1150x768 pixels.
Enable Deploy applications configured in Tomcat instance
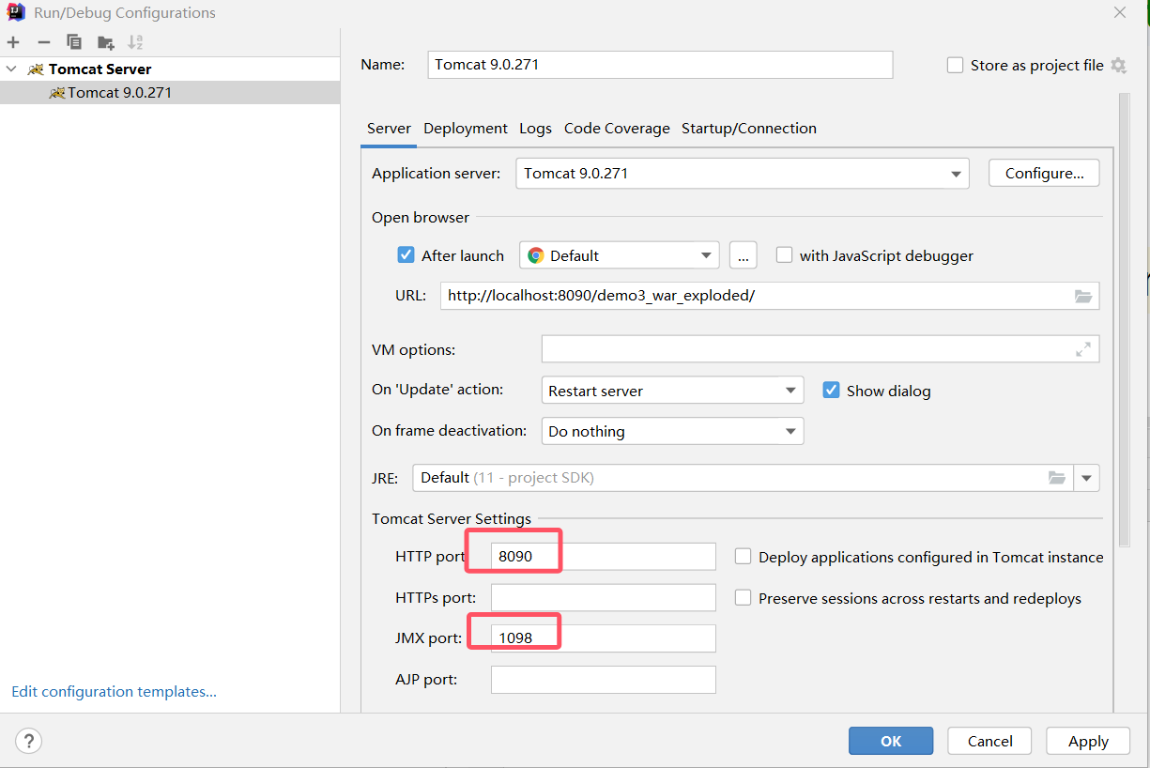[743, 557]
